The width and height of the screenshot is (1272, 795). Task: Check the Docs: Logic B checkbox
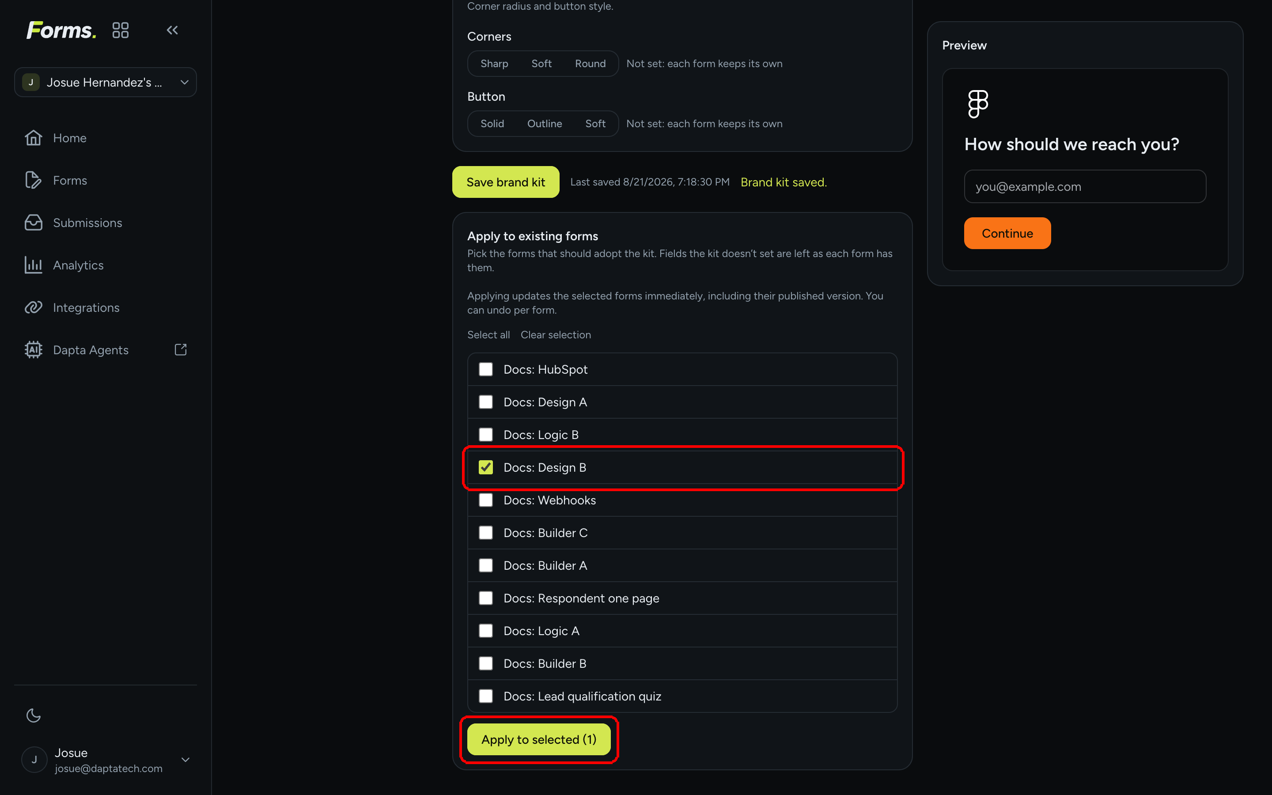(x=486, y=434)
